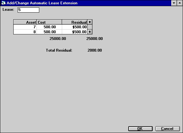Image resolution: width=183 pixels, height=133 pixels.
Task: Select the Asset column header
Action: (x=25, y=22)
